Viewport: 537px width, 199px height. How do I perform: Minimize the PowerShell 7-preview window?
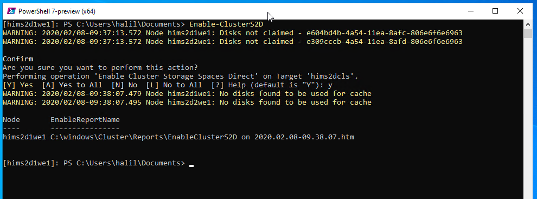click(x=470, y=11)
